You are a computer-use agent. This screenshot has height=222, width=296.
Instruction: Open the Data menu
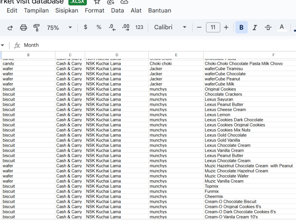(118, 10)
